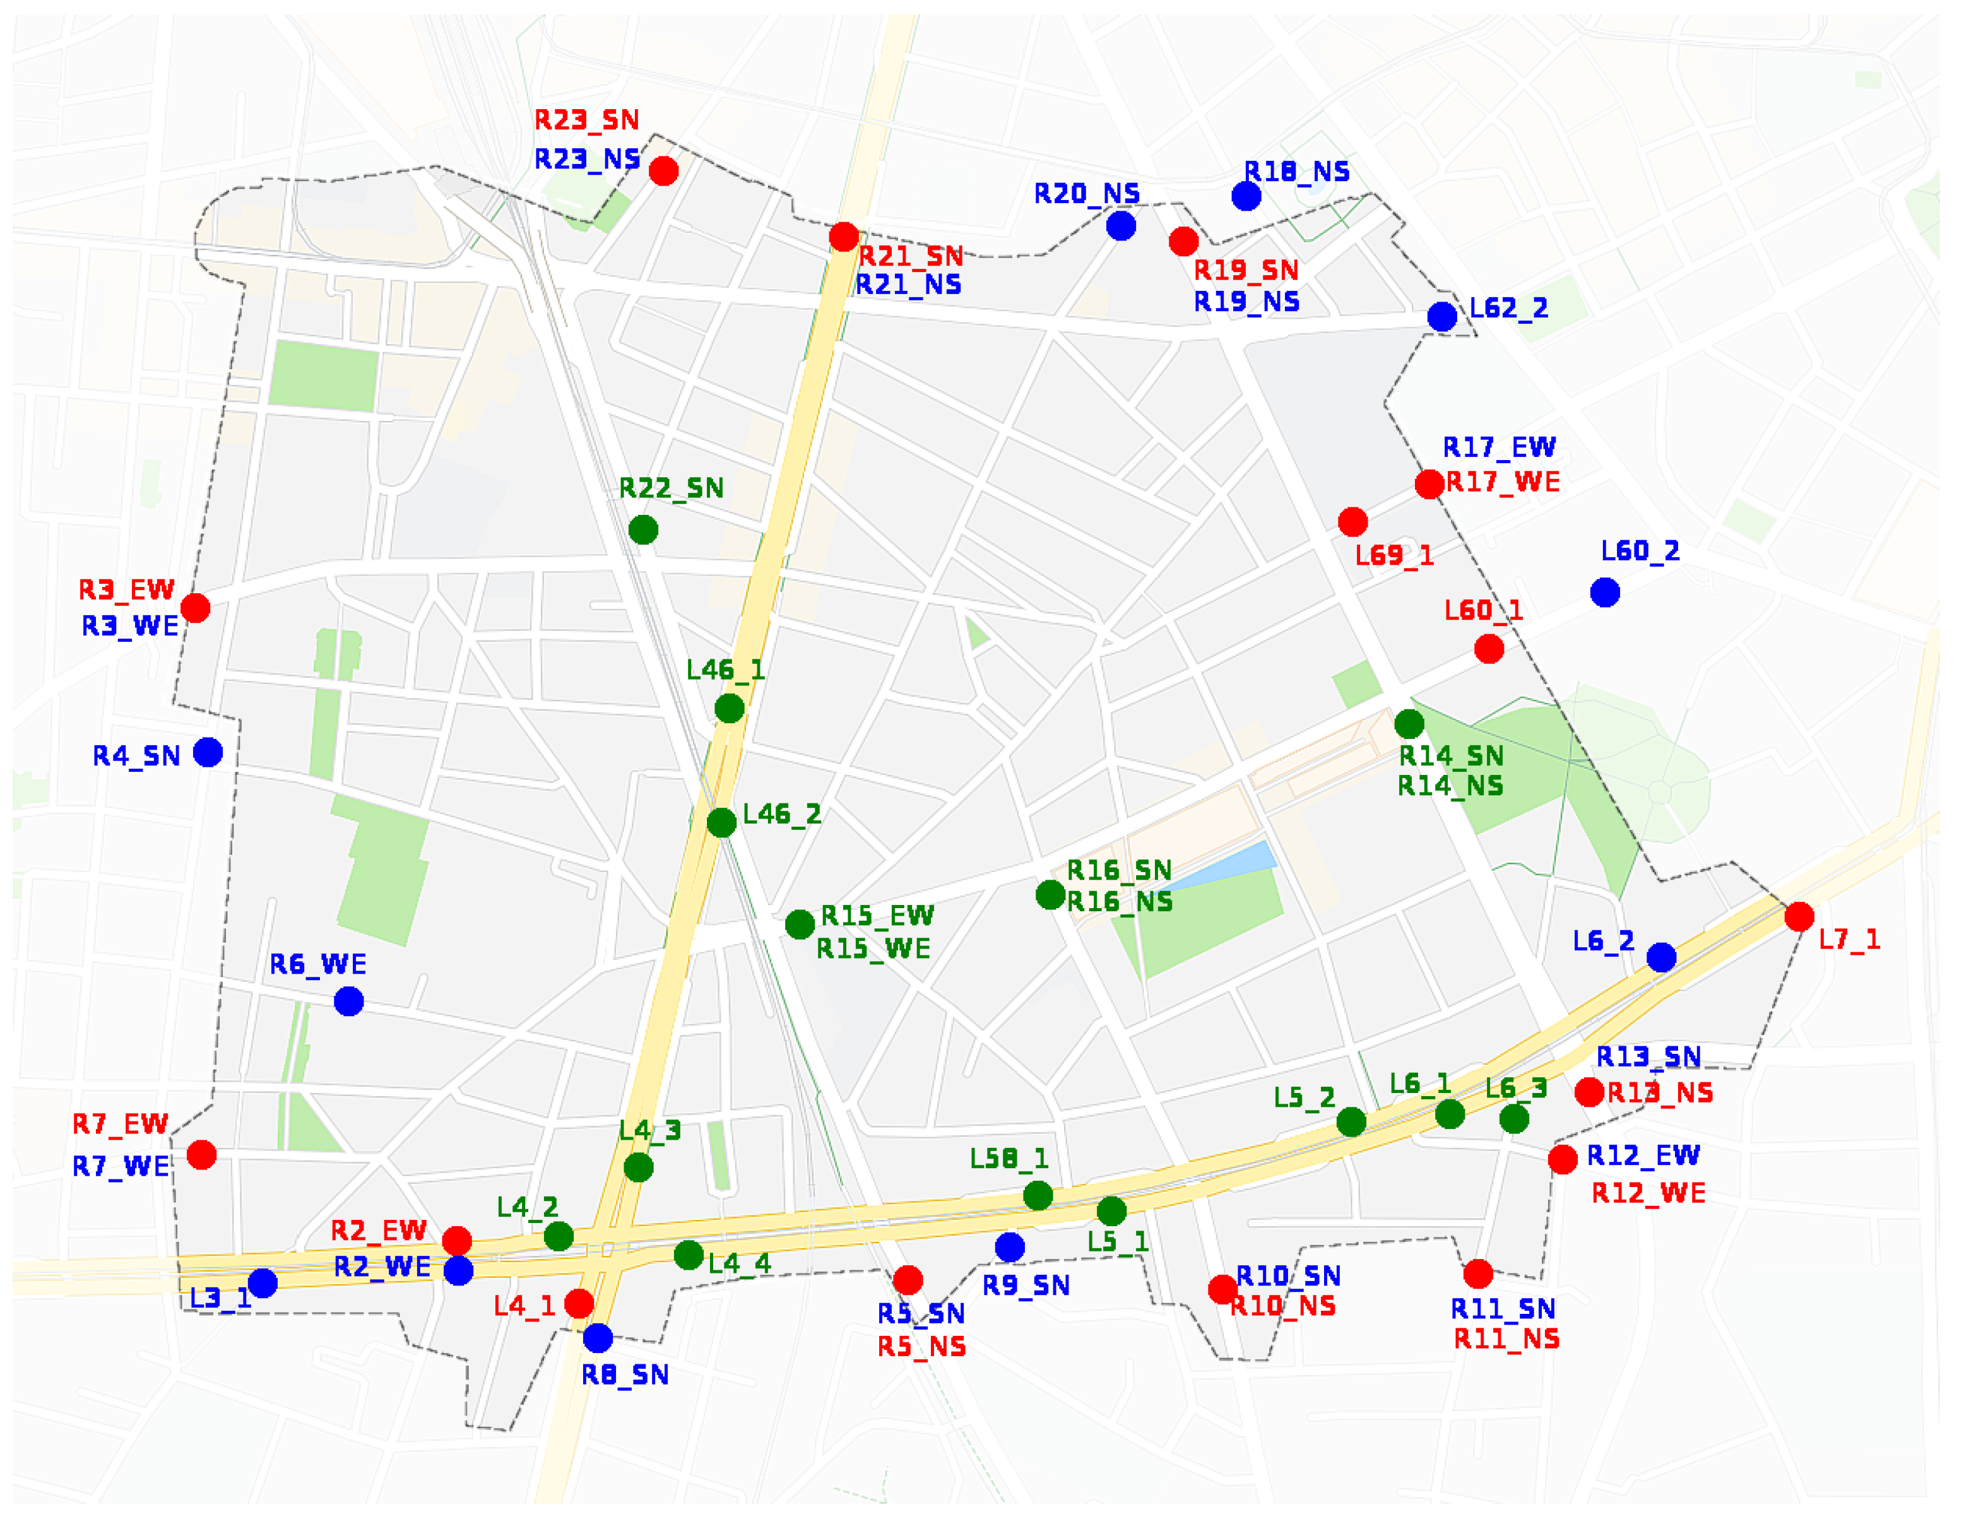The width and height of the screenshot is (1964, 1524).
Task: Click the red L4_1 marker
Action: 579,1303
